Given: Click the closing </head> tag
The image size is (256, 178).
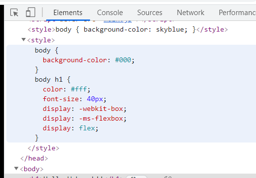Looking at the screenshot, I should pyautogui.click(x=34, y=159).
